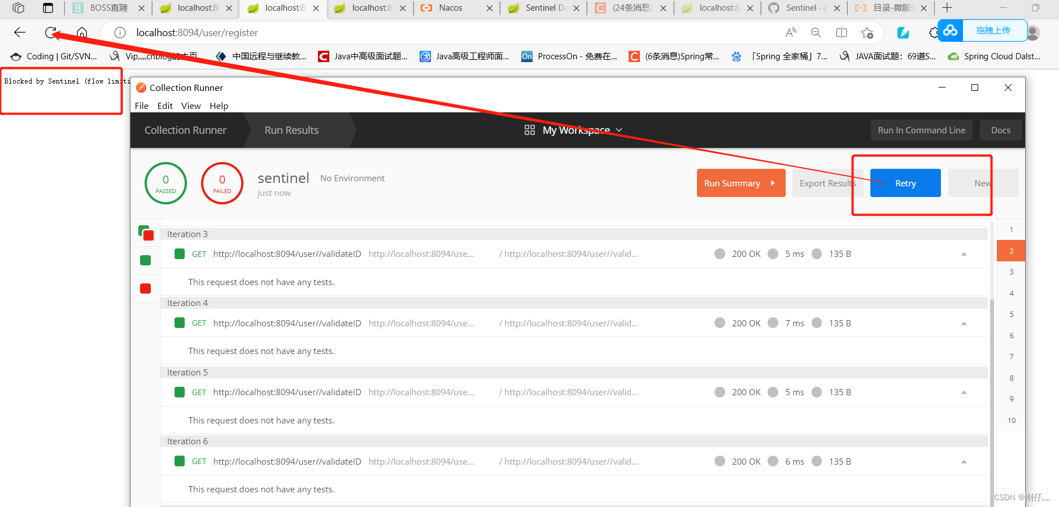The height and width of the screenshot is (507, 1059).
Task: Open Spring Cloud Dalston bookmark
Action: 994,56
